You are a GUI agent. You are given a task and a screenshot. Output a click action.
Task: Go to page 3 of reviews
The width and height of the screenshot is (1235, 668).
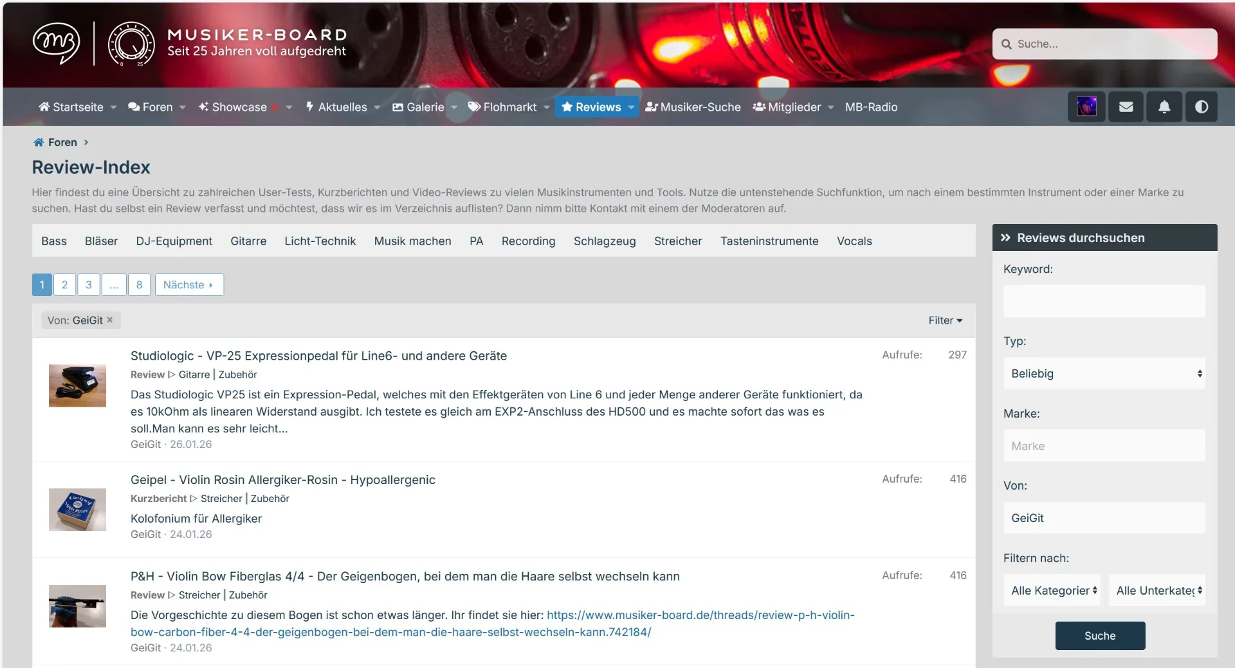pos(89,284)
